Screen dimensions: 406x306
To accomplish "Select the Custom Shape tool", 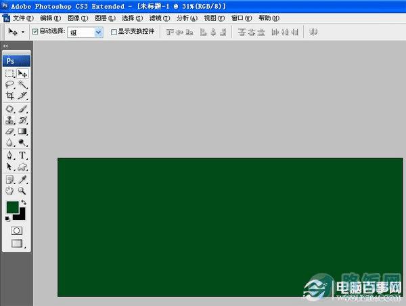I will [23, 167].
